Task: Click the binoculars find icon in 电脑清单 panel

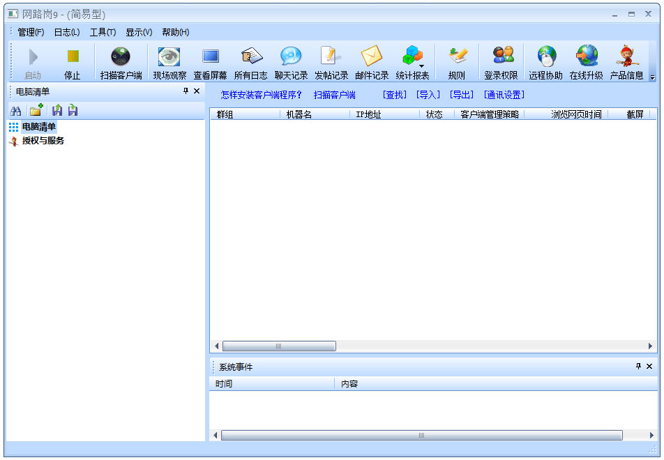Action: (x=15, y=111)
